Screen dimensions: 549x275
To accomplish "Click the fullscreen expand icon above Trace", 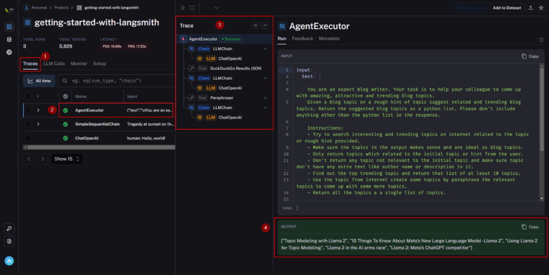I will pos(192,7).
